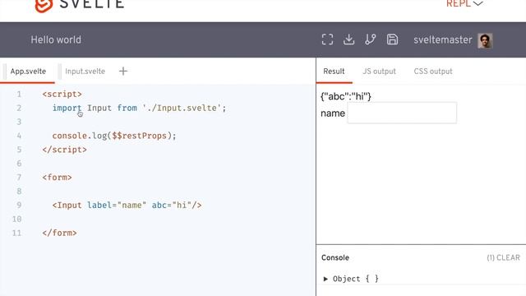Add a new component file tab

coord(123,72)
